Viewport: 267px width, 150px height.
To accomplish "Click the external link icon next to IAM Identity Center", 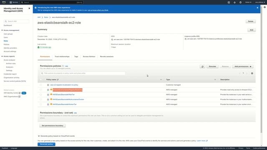I will (20, 93).
